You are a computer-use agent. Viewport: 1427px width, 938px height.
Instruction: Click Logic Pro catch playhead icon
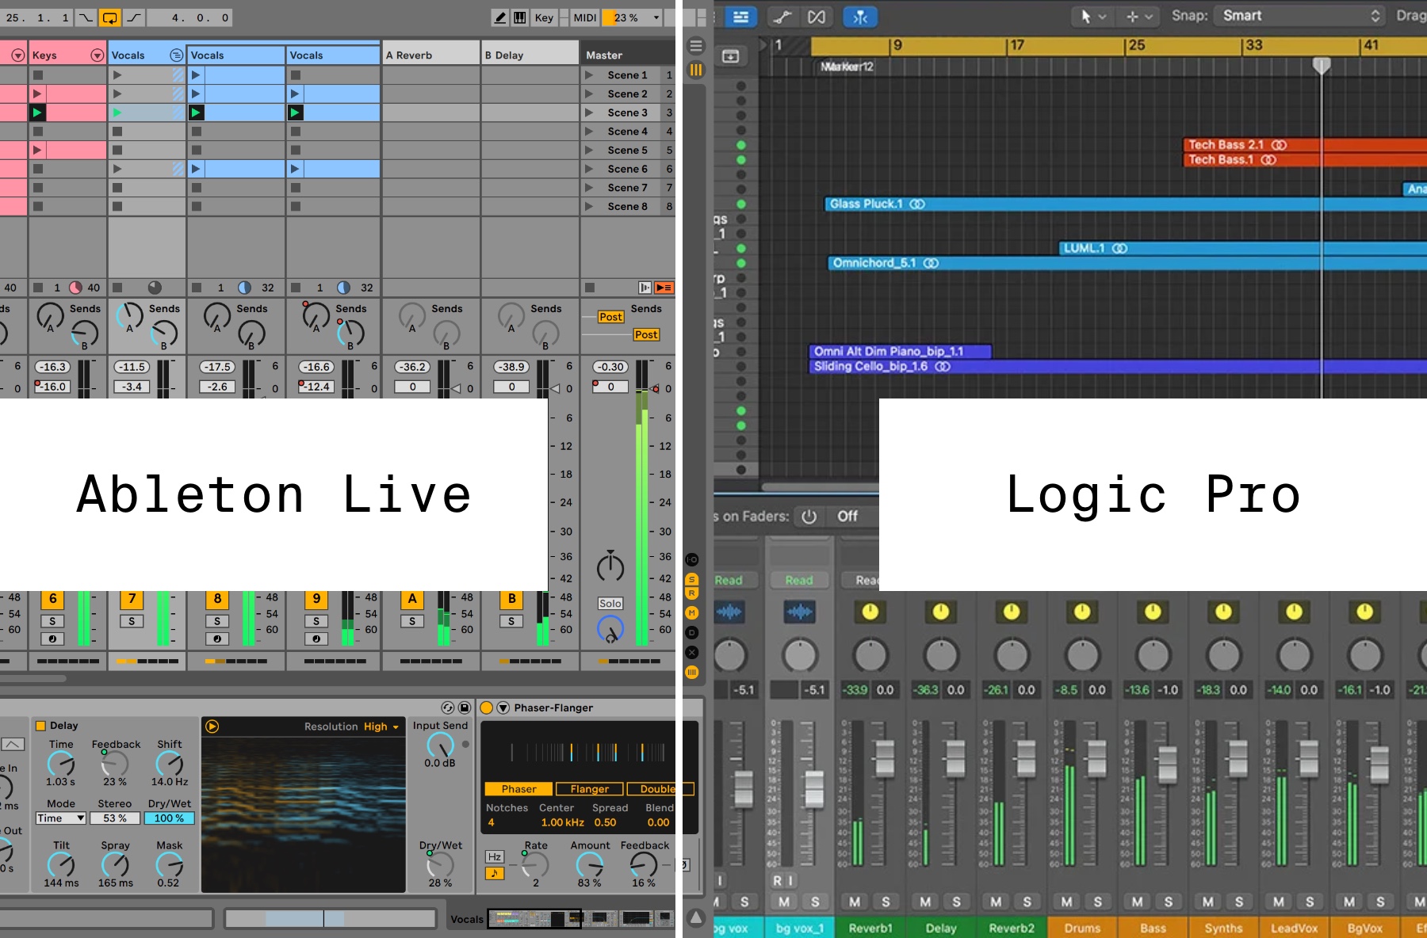[x=860, y=17]
